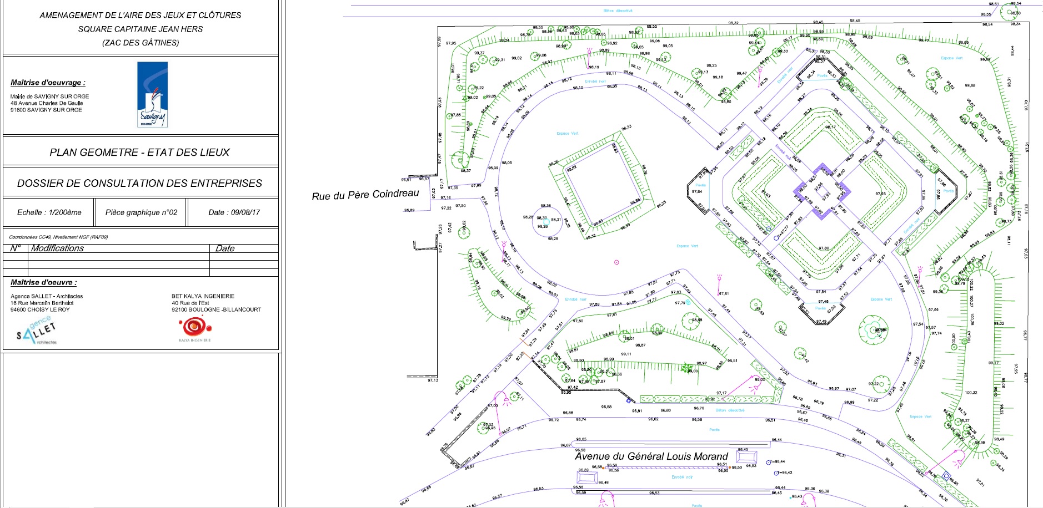Click the Agence Sallet architectes logo
Screen dimensions: 1043x508
tap(37, 332)
